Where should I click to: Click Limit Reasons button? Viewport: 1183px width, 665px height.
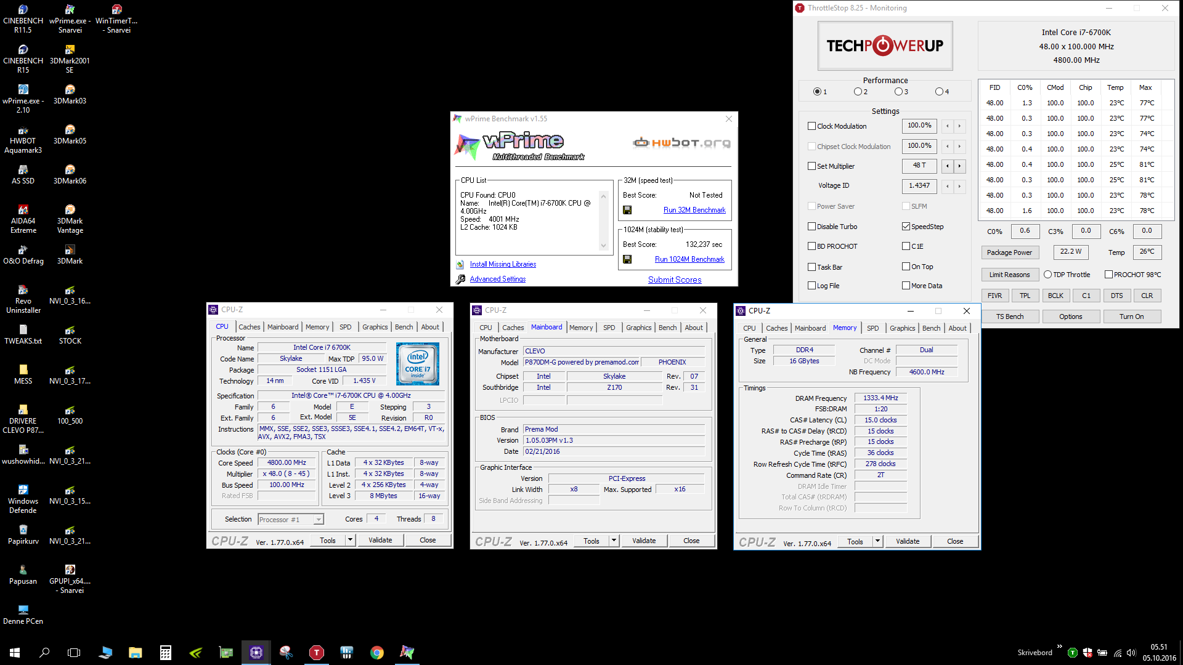(1009, 275)
